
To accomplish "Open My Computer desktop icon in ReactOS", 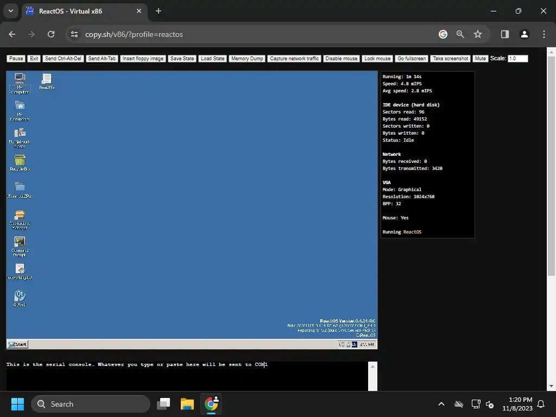I will 20,83.
